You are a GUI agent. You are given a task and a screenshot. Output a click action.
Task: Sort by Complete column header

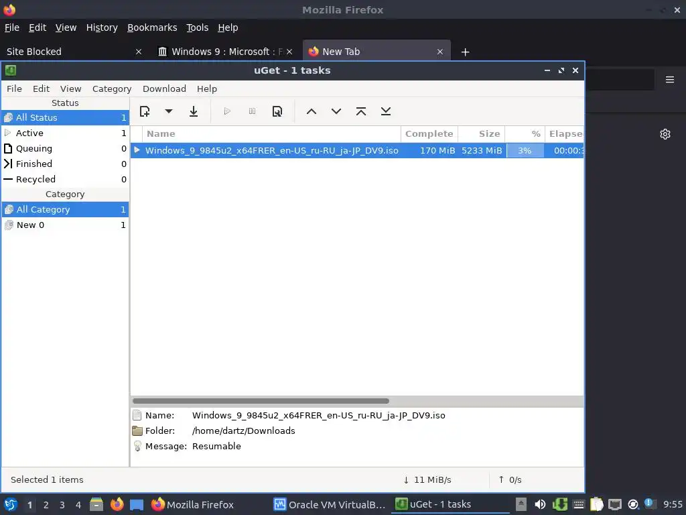[x=429, y=134]
